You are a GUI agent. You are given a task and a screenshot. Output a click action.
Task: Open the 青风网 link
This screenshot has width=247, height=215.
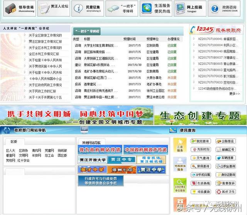(36, 151)
